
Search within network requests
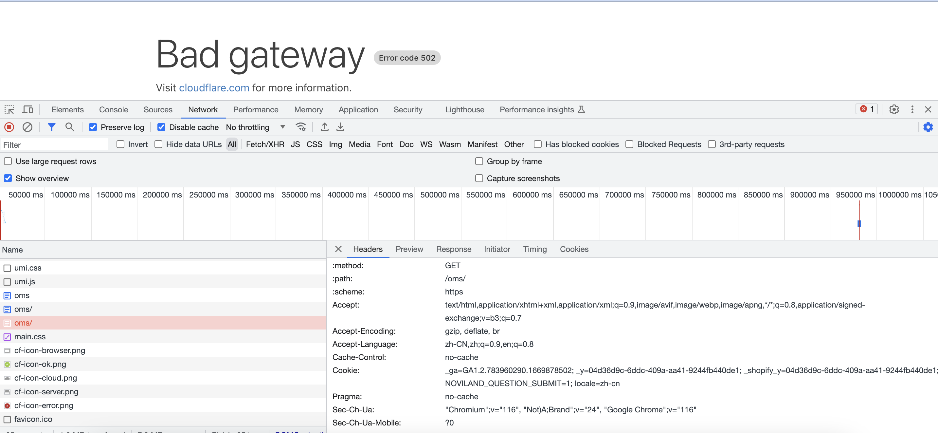click(x=70, y=127)
